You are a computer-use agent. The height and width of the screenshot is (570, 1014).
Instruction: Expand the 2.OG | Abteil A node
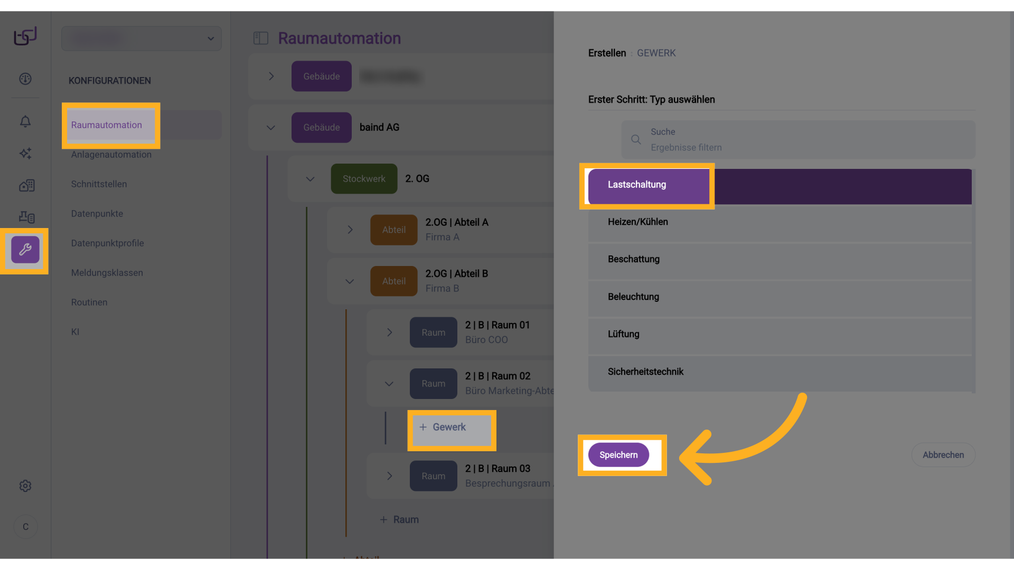(x=350, y=230)
